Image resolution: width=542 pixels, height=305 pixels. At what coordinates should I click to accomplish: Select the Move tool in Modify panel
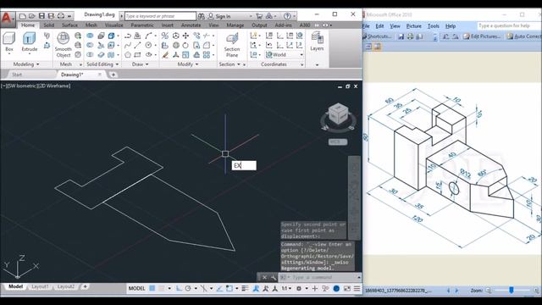[x=186, y=36]
